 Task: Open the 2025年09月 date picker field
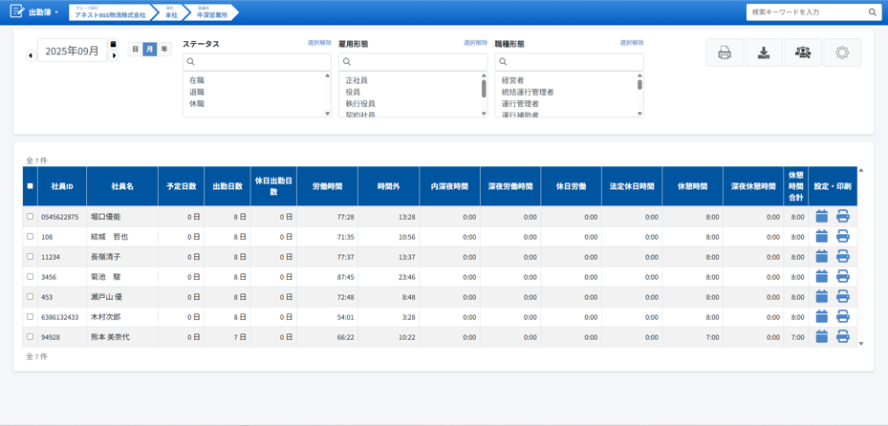(72, 51)
